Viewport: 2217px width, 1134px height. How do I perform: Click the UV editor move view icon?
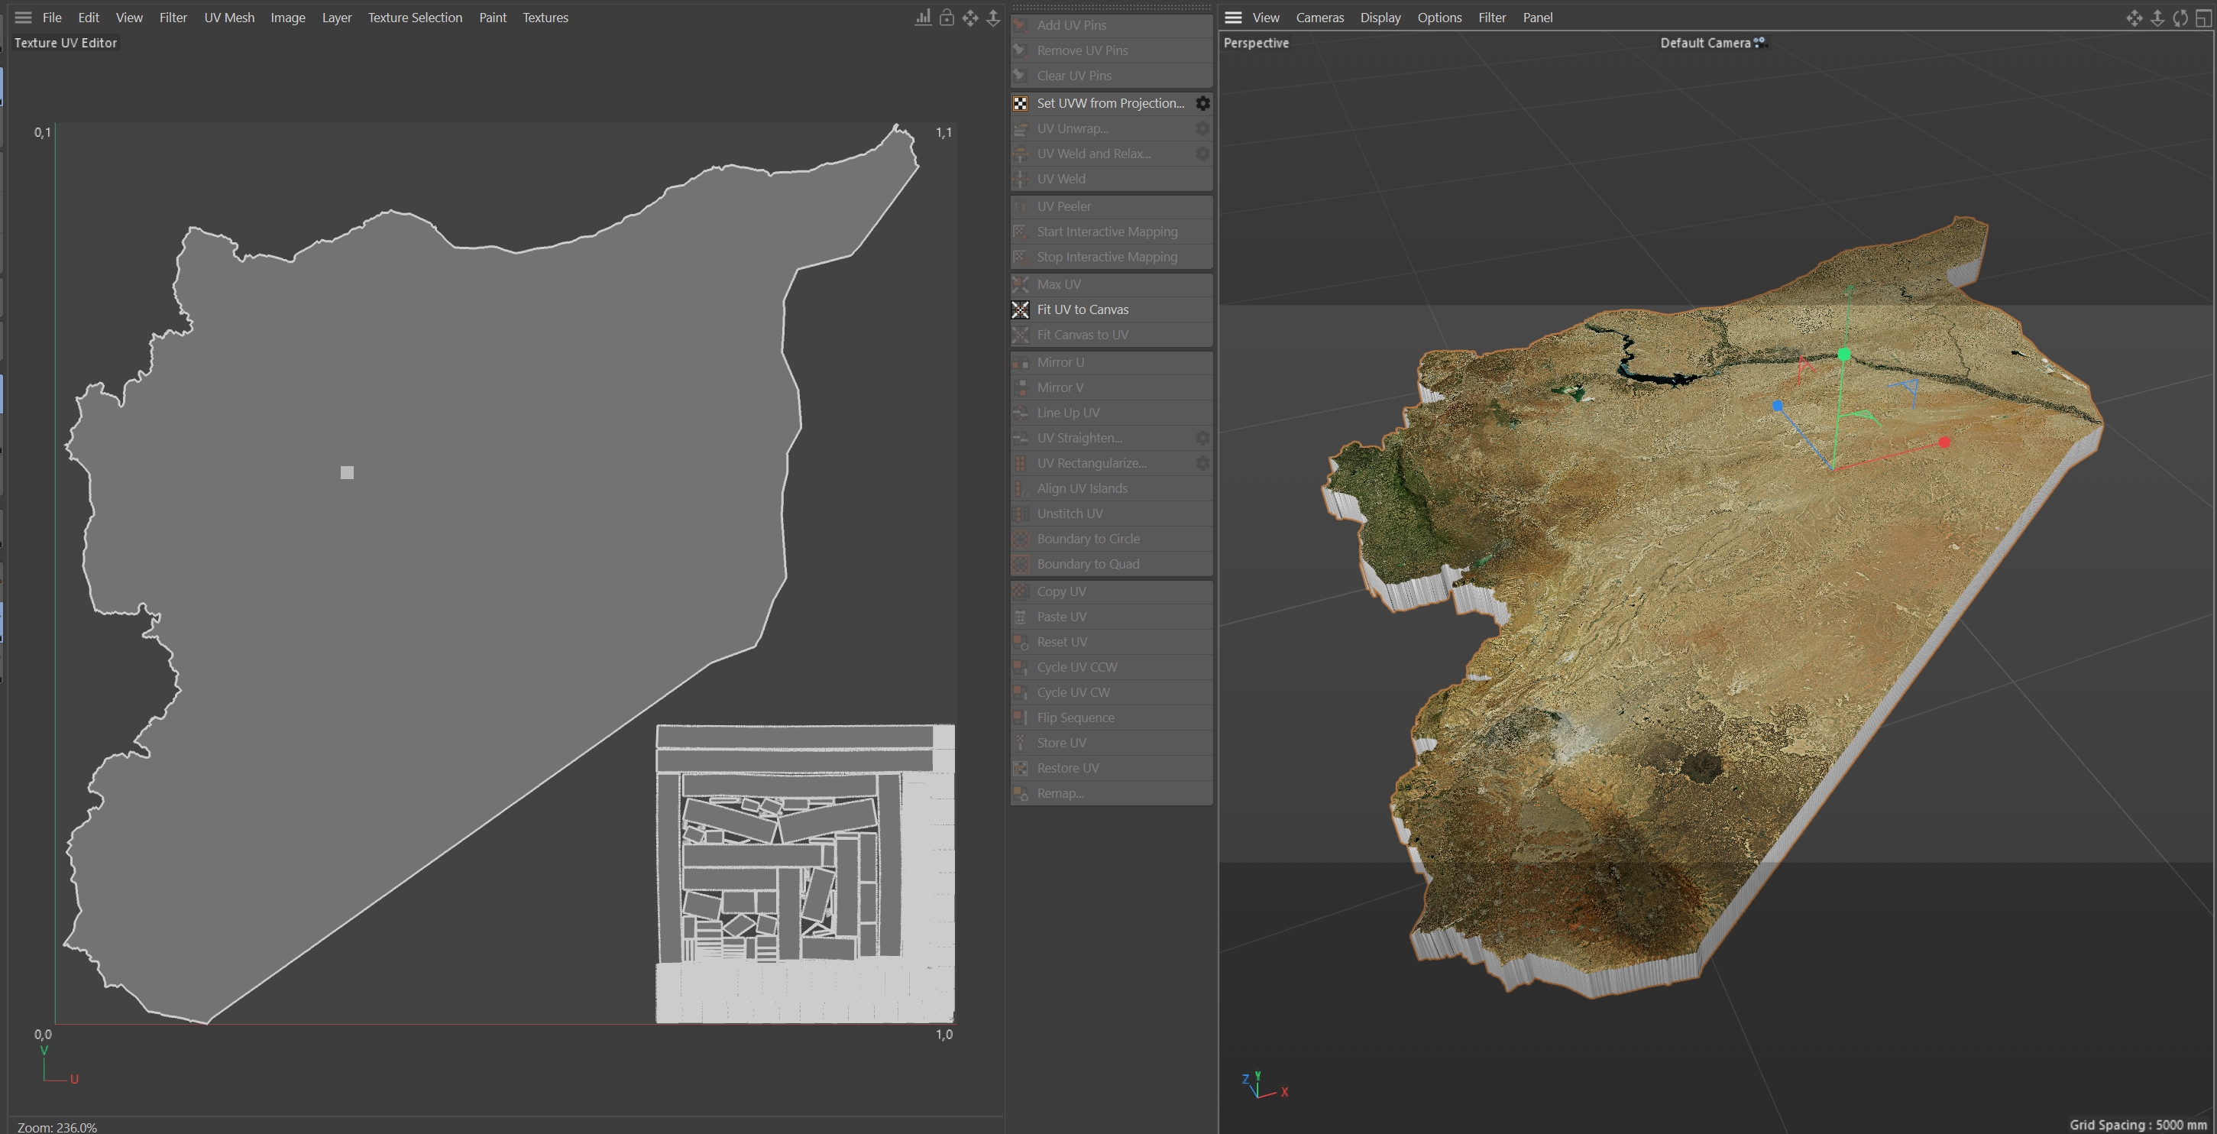(x=970, y=18)
